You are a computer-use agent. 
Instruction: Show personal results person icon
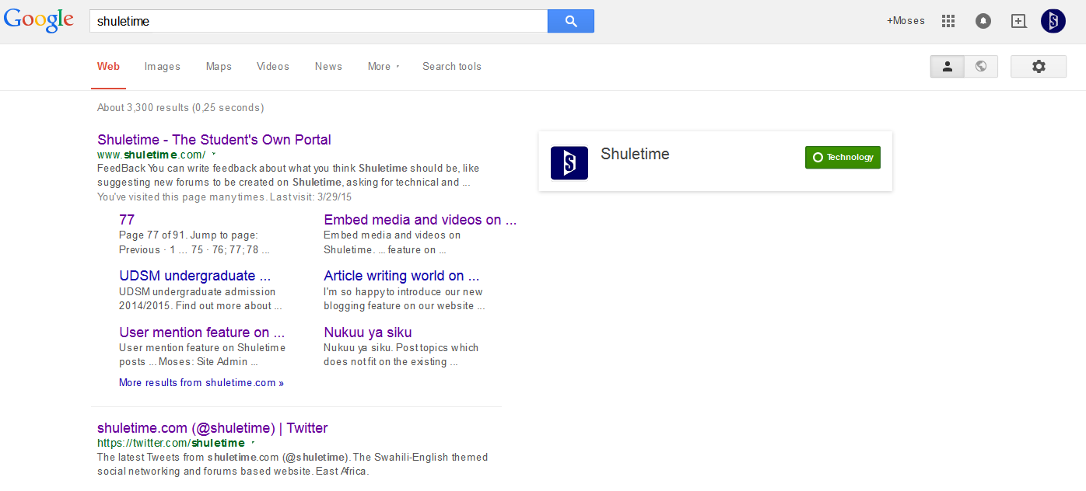coord(948,67)
